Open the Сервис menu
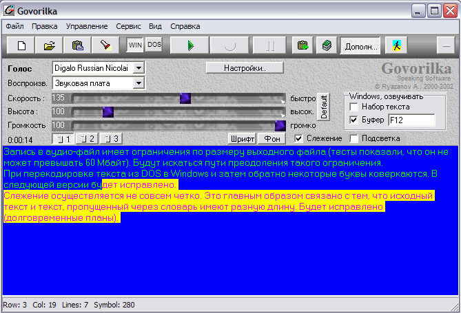The image size is (461, 313). 128,26
